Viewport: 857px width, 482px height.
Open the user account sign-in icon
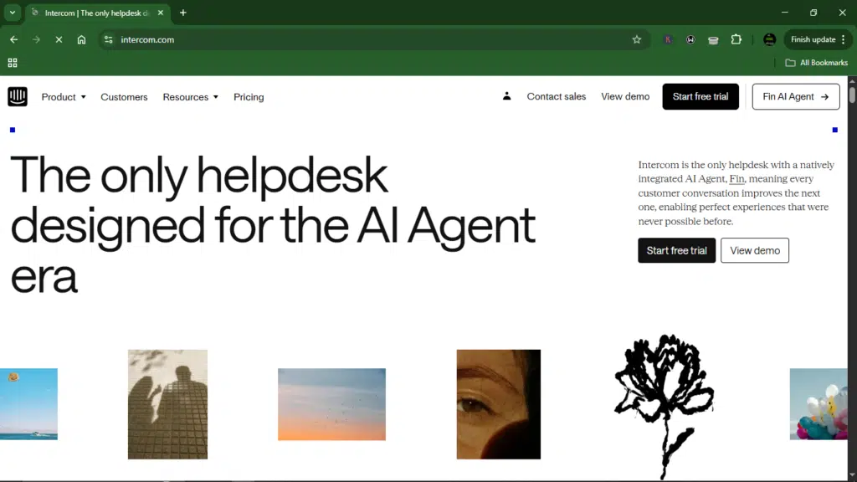[x=506, y=96]
